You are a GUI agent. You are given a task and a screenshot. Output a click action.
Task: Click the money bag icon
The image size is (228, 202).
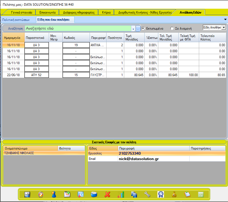174,194
